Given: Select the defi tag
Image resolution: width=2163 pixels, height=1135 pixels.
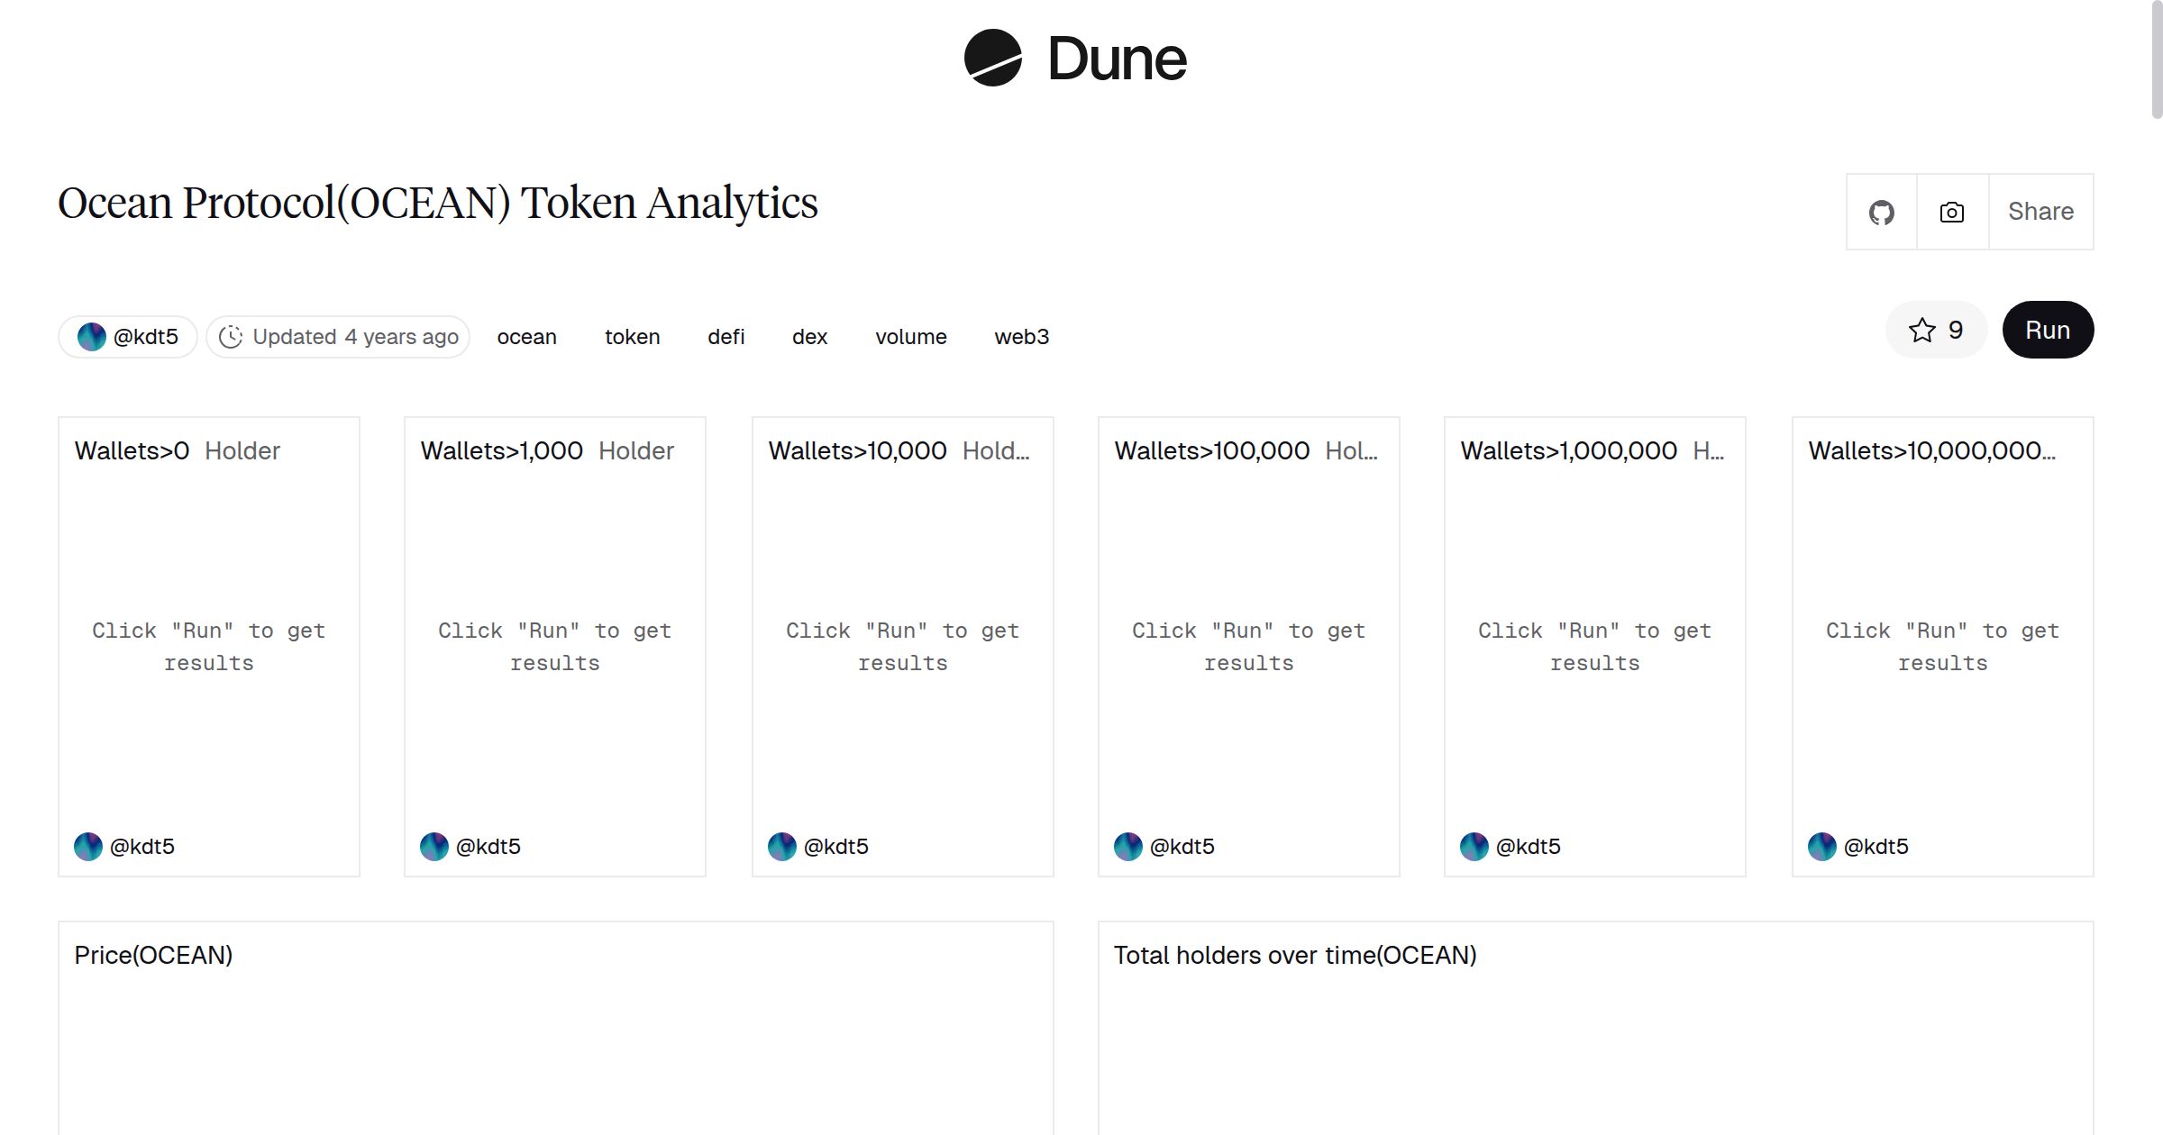Looking at the screenshot, I should [726, 336].
